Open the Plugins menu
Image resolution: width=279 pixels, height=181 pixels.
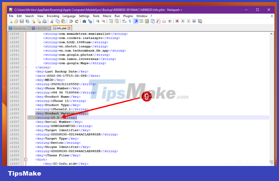point(128,16)
